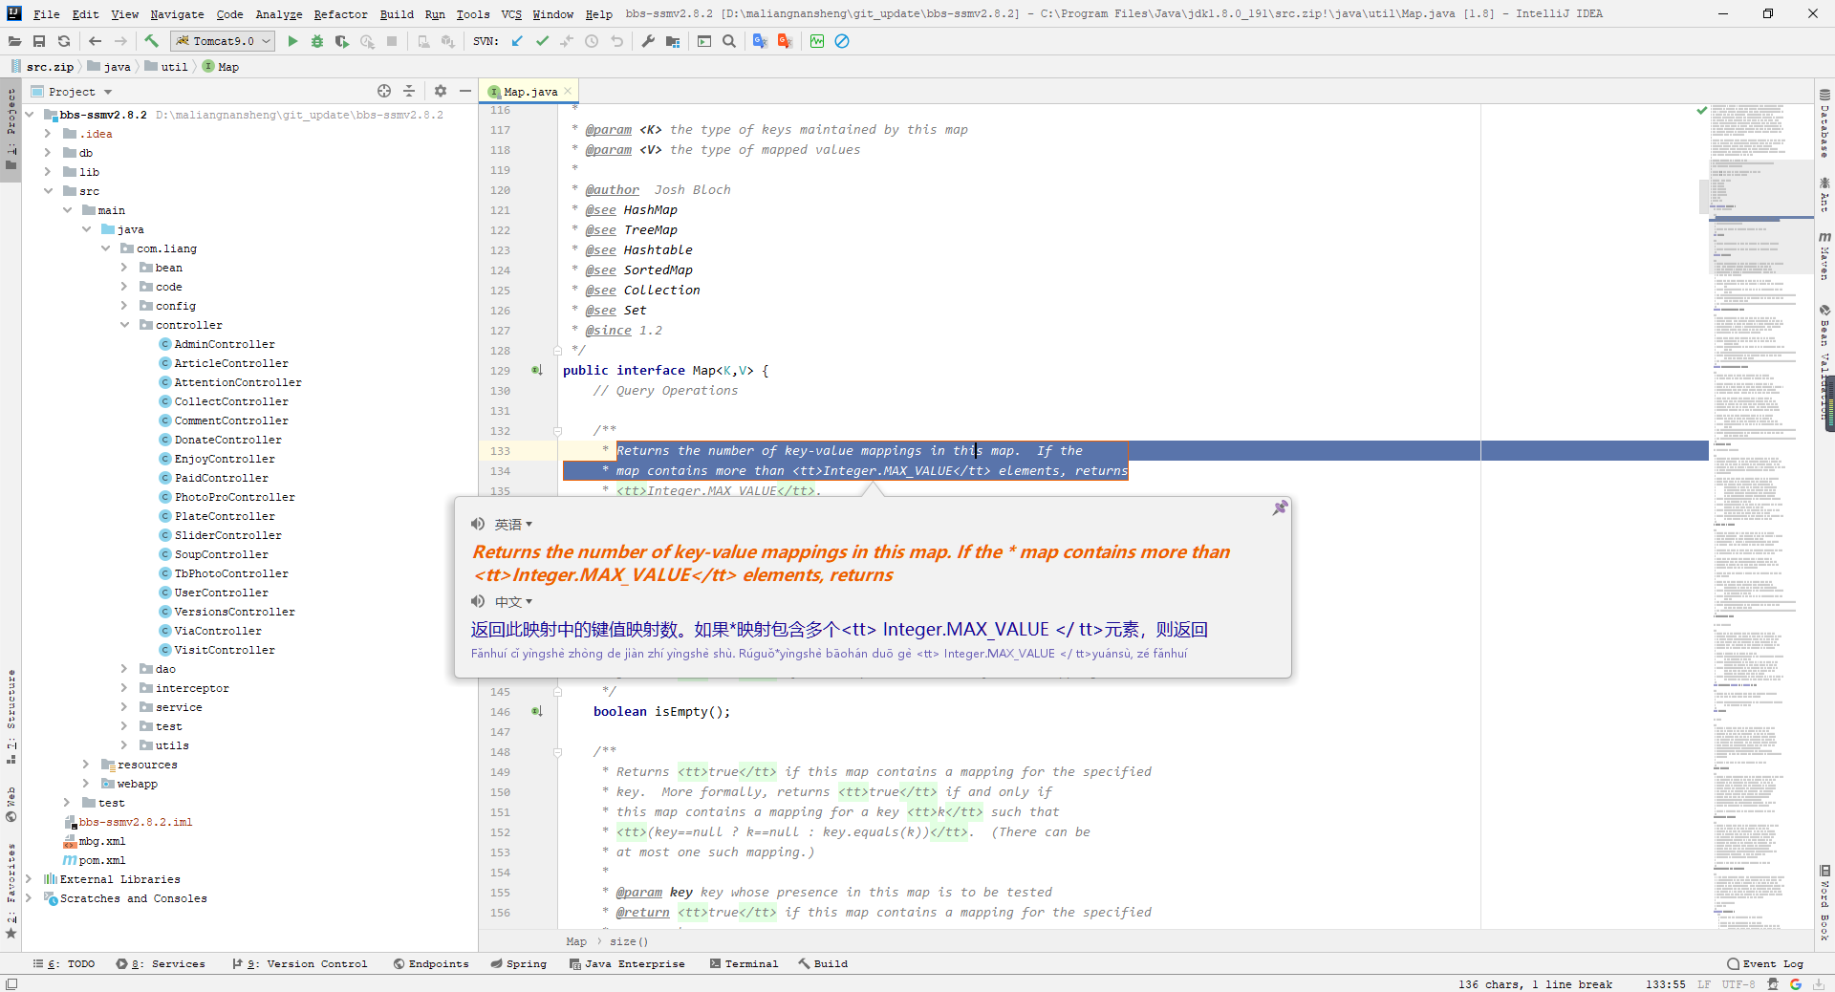Click the SVN Update project arrow icon
This screenshot has width=1835, height=992.
[x=517, y=41]
